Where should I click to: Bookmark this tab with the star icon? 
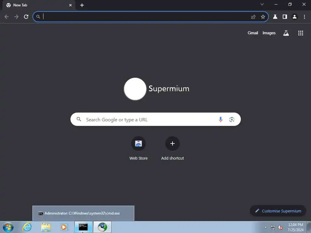tap(263, 17)
